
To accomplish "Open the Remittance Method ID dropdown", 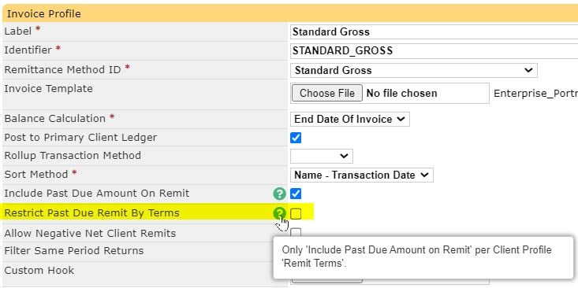I will tap(414, 70).
